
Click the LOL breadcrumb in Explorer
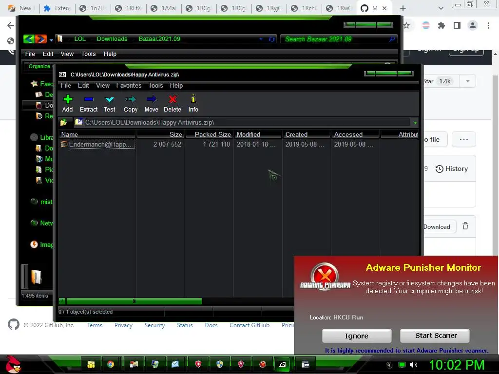(80, 39)
